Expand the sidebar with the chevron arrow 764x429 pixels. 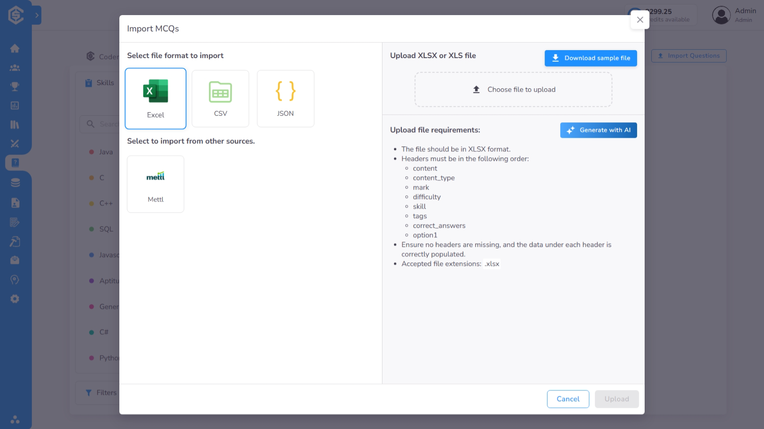point(37,16)
